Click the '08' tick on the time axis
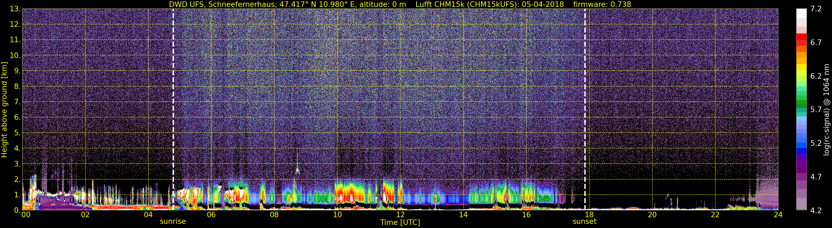This screenshot has width=832, height=228. (274, 215)
